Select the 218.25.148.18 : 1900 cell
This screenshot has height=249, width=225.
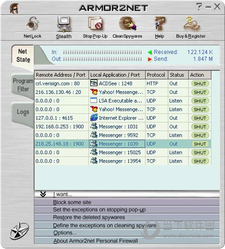(x=62, y=144)
